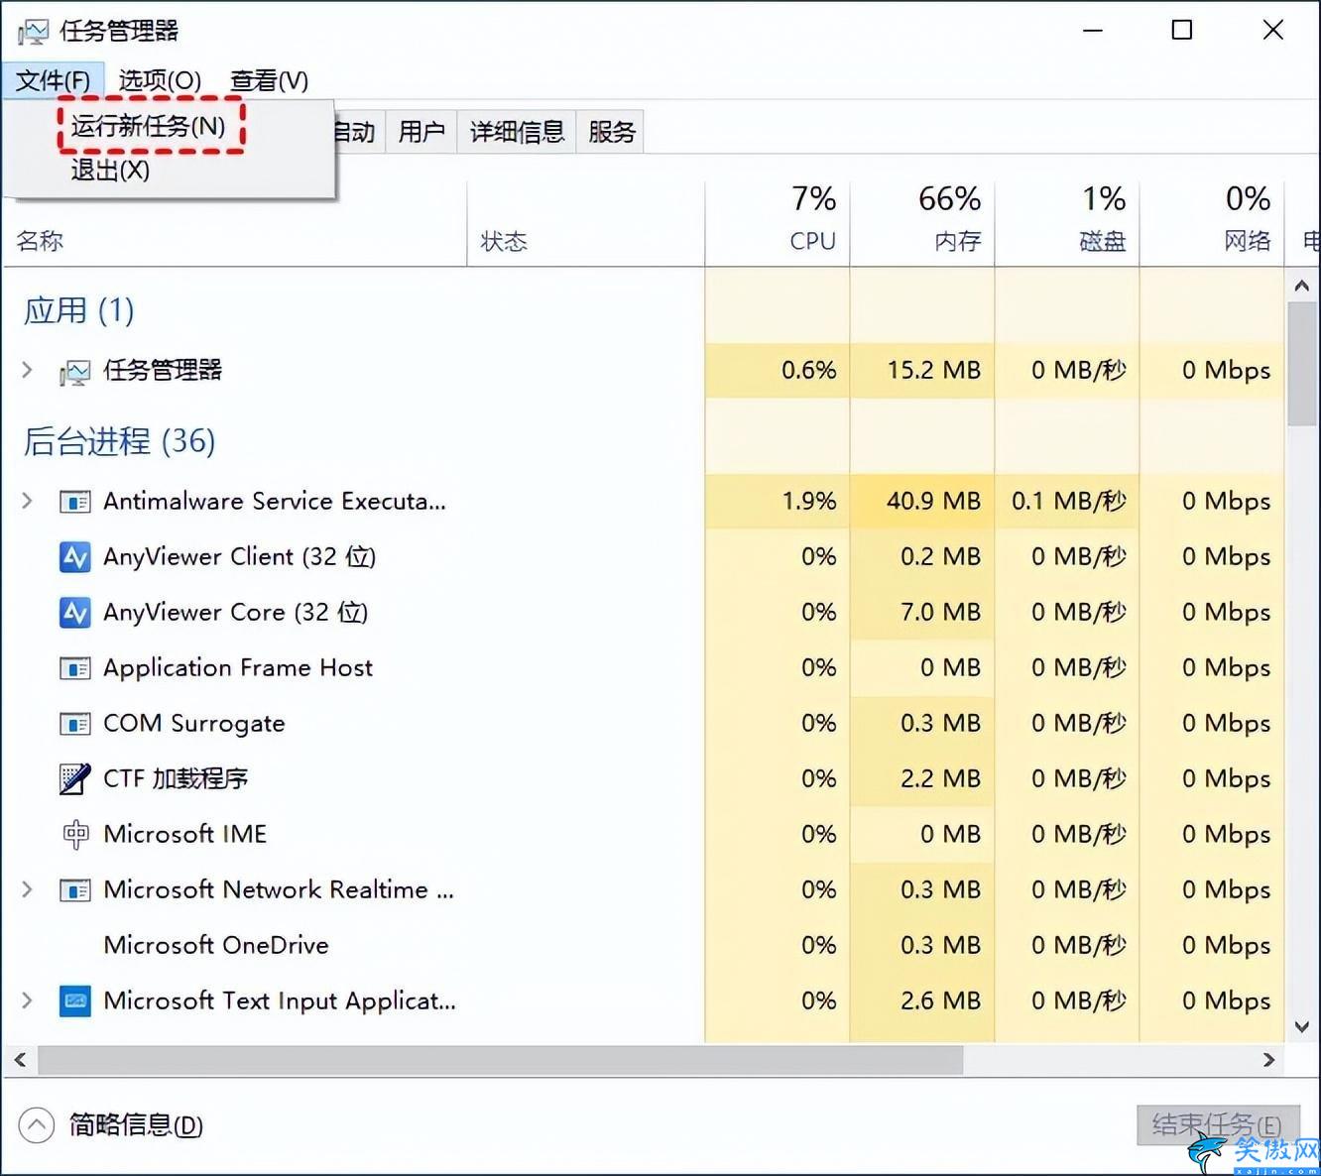The height and width of the screenshot is (1176, 1321).
Task: Select the Application Frame Host process name
Action: 238,668
